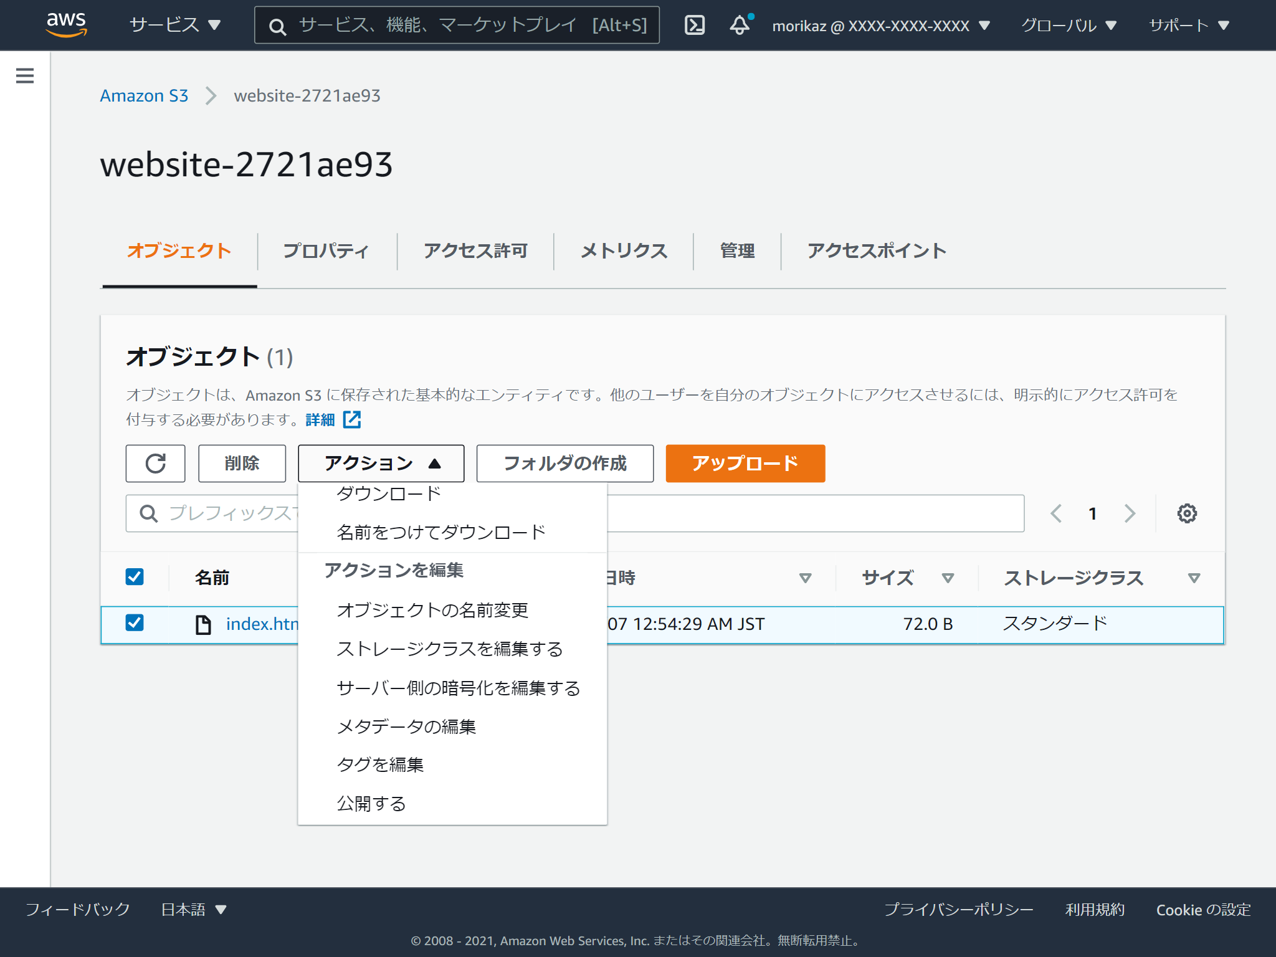Uncheck the index.html row checkbox
The height and width of the screenshot is (957, 1276).
click(134, 624)
